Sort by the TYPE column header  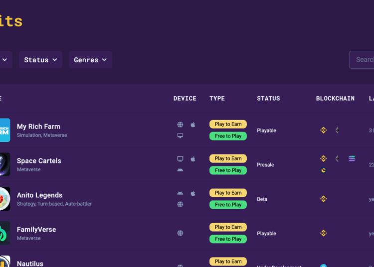coord(217,98)
